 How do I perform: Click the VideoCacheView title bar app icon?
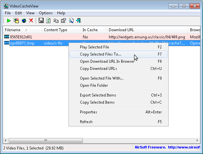pos(6,6)
